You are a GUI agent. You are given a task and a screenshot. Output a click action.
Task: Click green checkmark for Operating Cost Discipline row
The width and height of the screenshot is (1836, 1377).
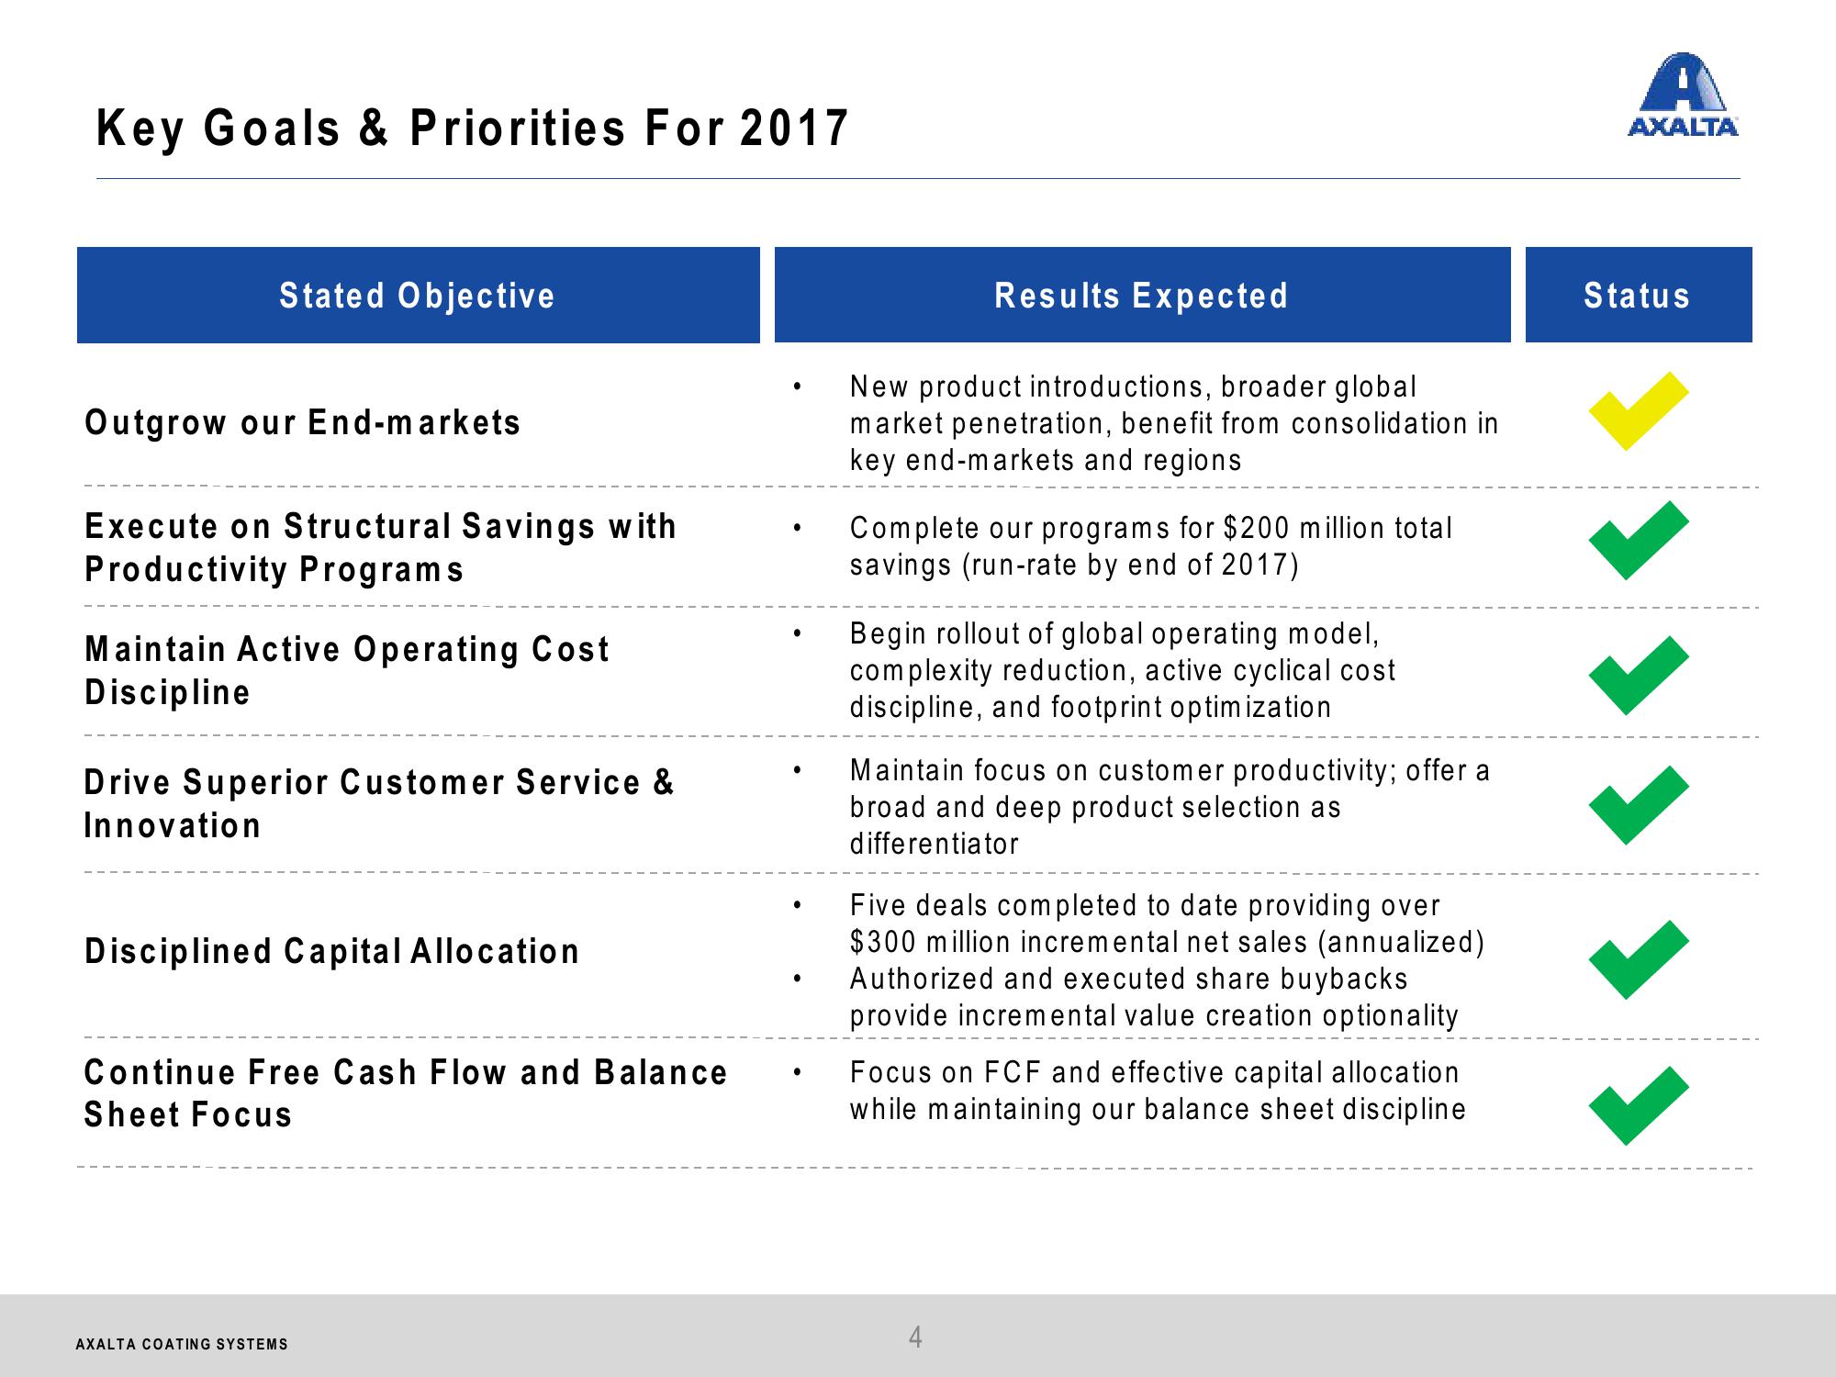(1639, 676)
